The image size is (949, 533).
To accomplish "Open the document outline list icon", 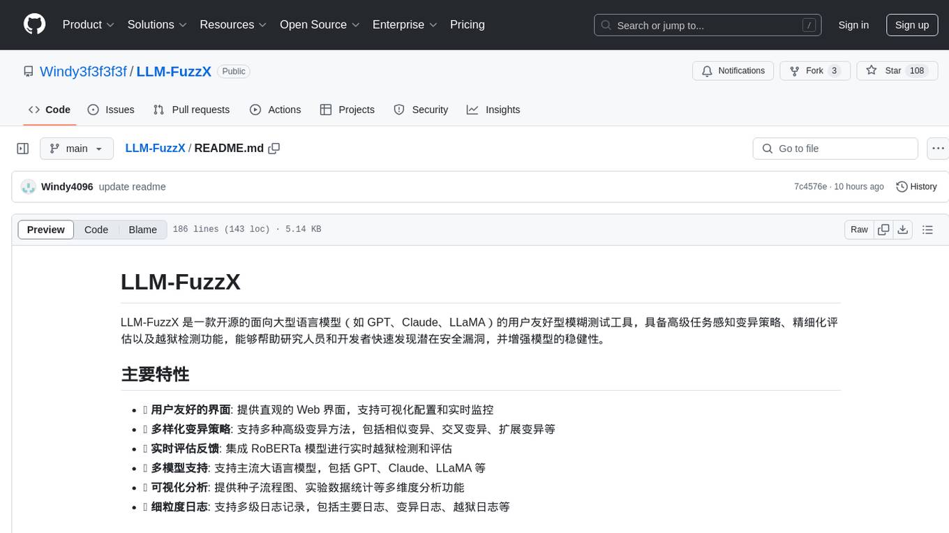I will coord(927,230).
